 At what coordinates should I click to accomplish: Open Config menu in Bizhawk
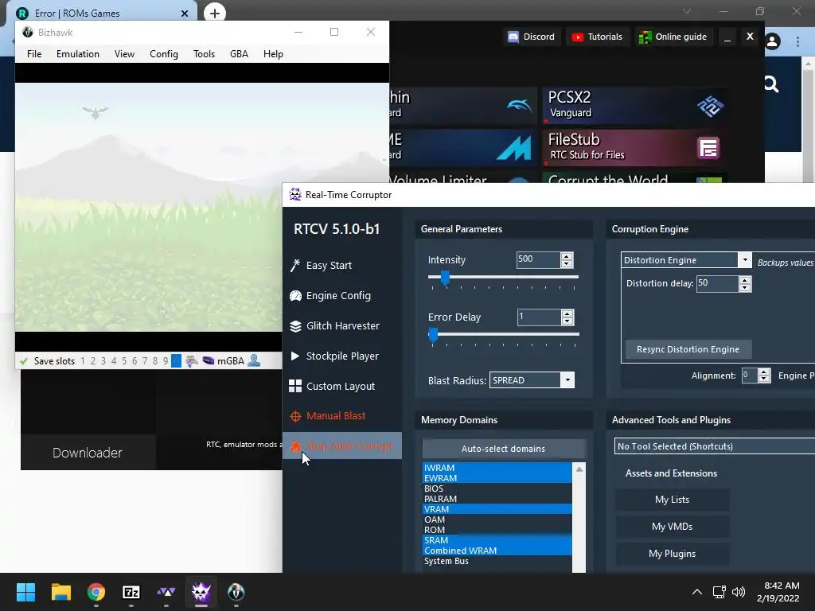click(x=164, y=54)
